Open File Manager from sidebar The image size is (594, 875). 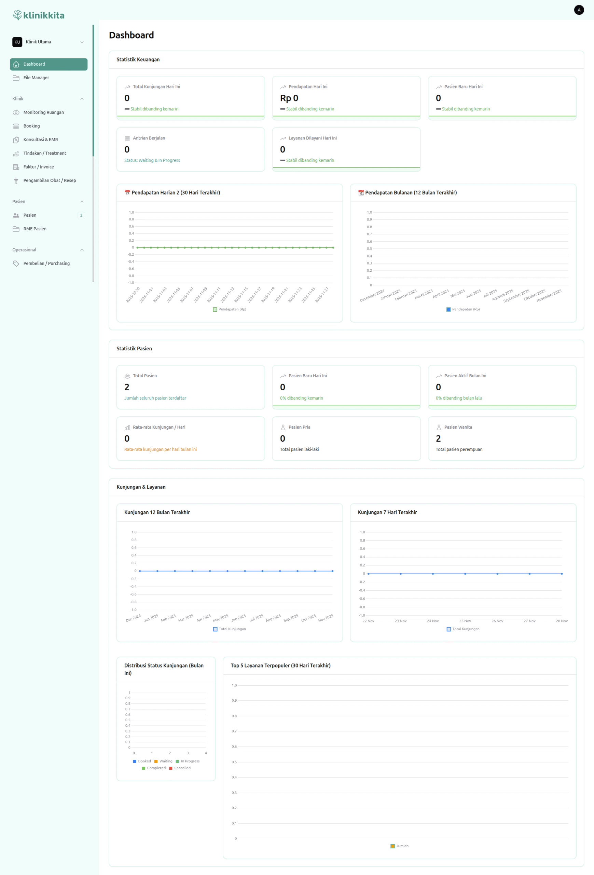(36, 78)
